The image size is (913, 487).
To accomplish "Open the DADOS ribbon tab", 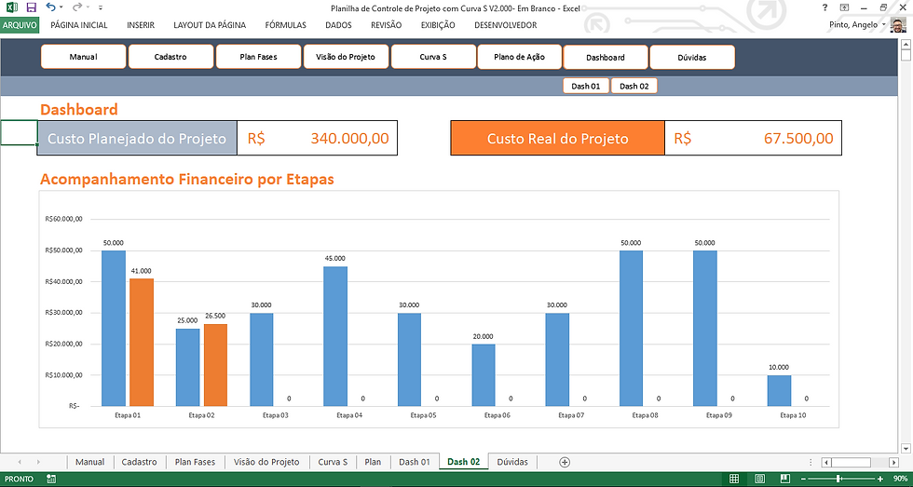I will (338, 25).
